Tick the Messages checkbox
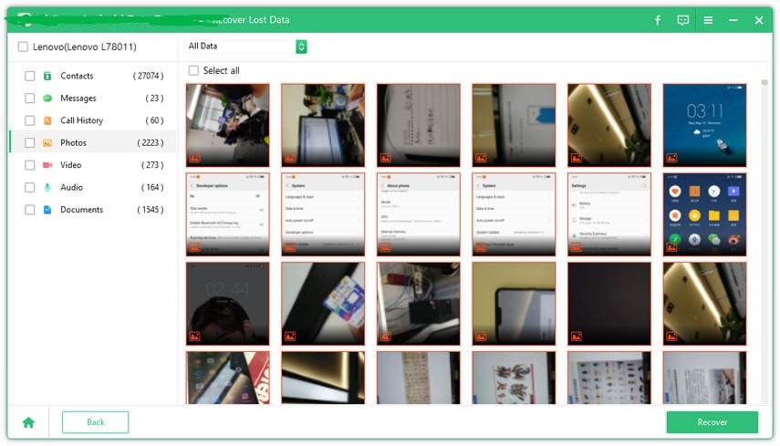Screen dimensions: 780x446 click(30, 99)
